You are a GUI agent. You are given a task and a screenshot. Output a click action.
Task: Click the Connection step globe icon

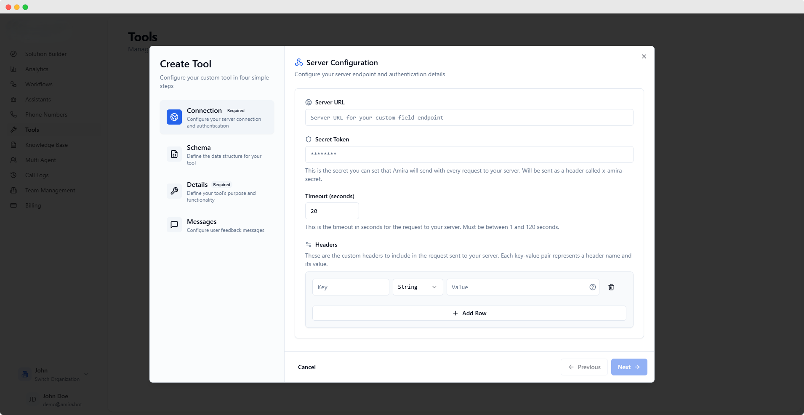click(174, 117)
